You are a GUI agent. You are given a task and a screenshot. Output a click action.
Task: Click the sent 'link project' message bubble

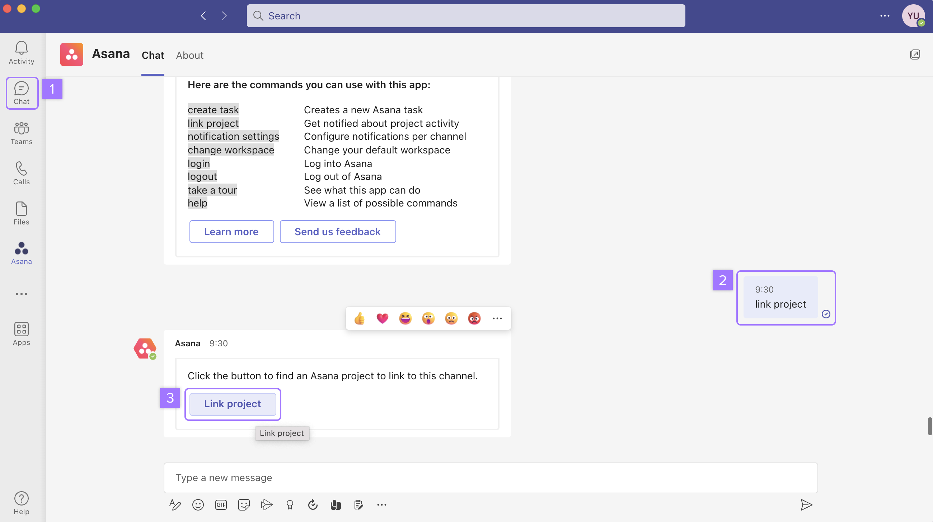(x=780, y=297)
